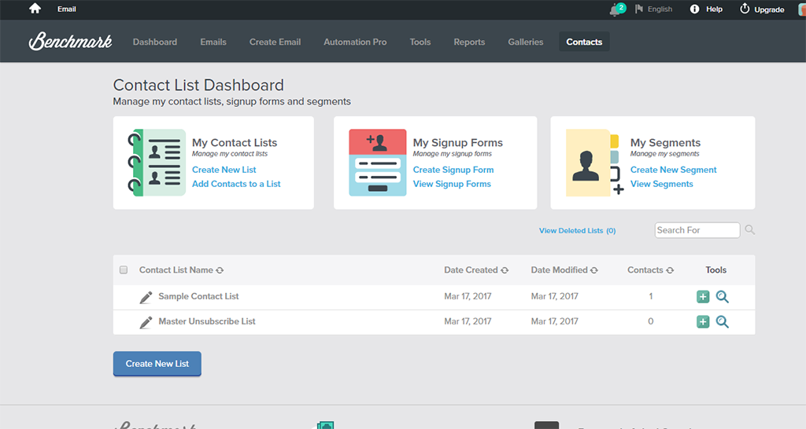Select the Contacts menu tab
Viewport: 806px width, 429px height.
pyautogui.click(x=584, y=42)
